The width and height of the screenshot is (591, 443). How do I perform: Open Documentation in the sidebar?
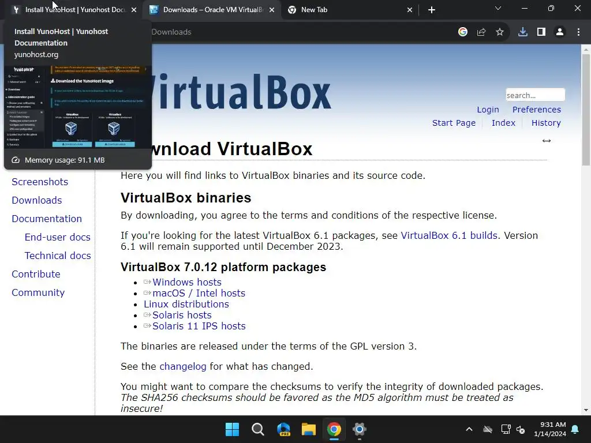click(x=47, y=219)
